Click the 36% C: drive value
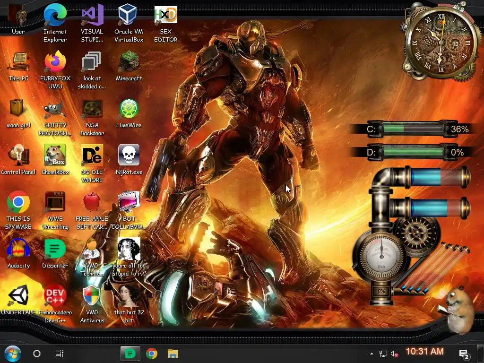 click(x=459, y=129)
